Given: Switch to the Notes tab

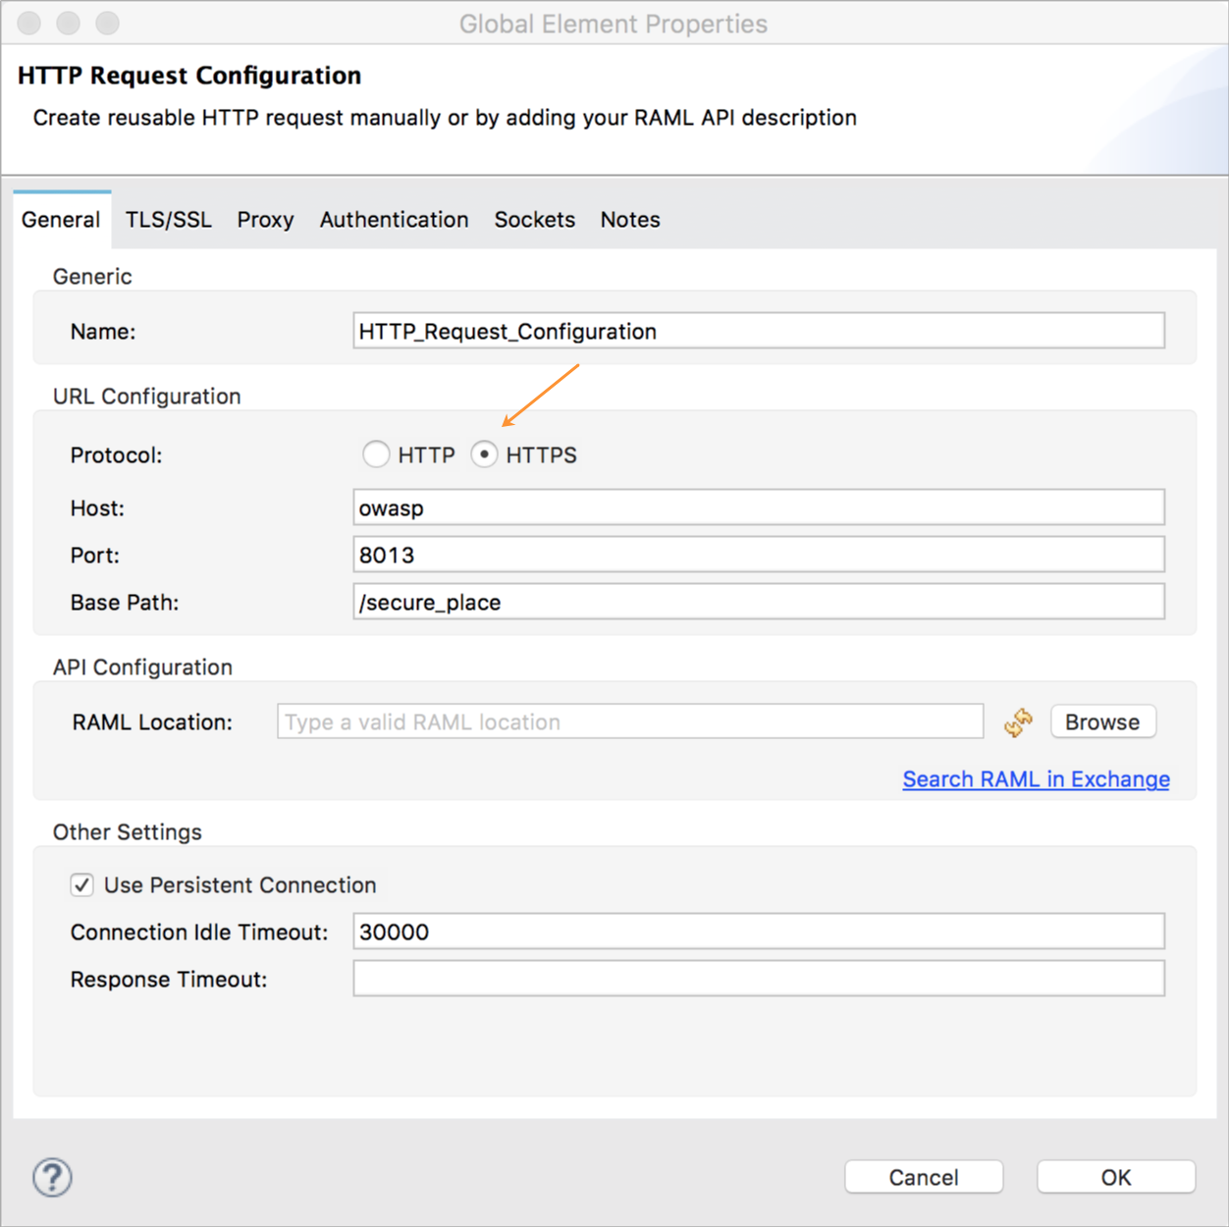Looking at the screenshot, I should pyautogui.click(x=629, y=220).
